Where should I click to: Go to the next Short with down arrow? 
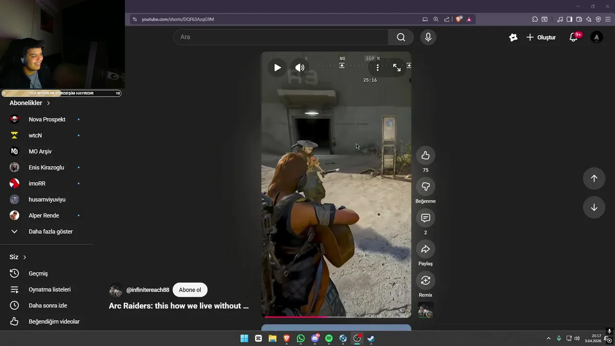pos(594,208)
